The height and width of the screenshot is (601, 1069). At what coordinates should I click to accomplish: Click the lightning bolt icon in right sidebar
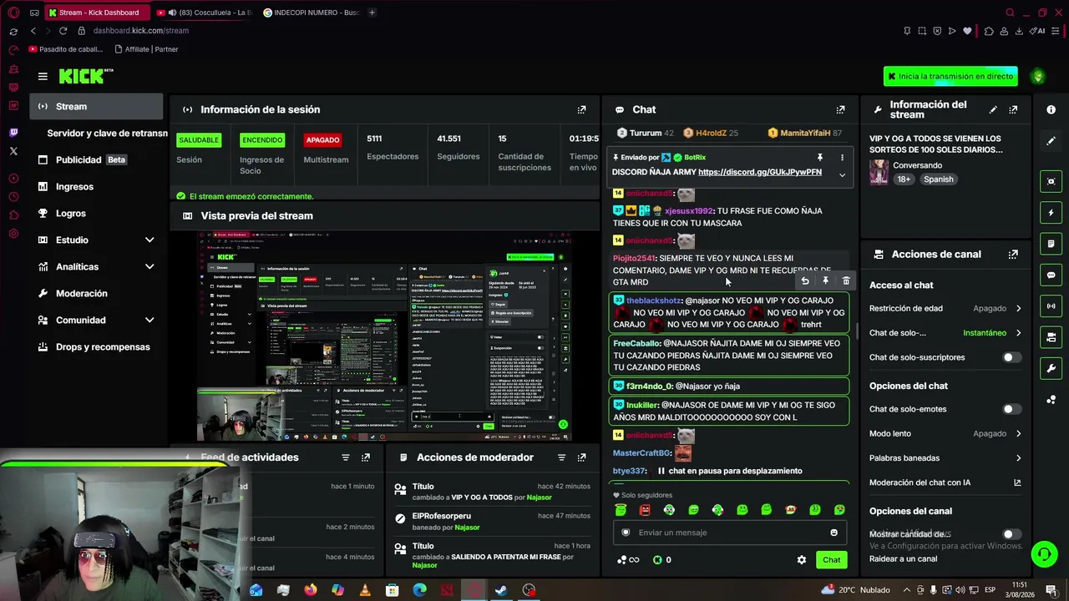coord(1051,213)
